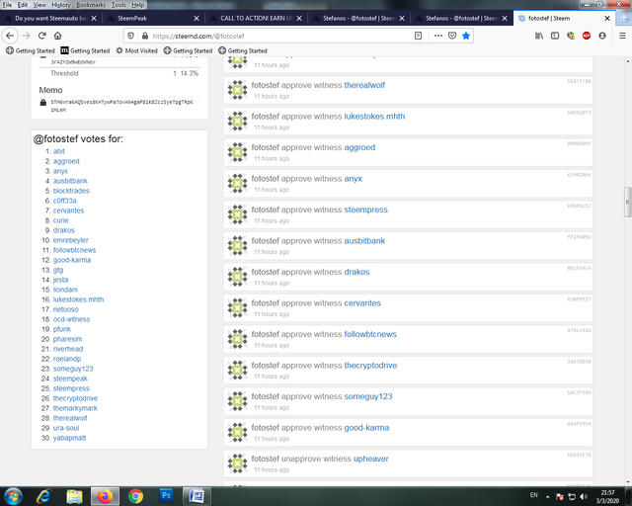
Task: Open the Tools menu
Action: tap(118, 5)
